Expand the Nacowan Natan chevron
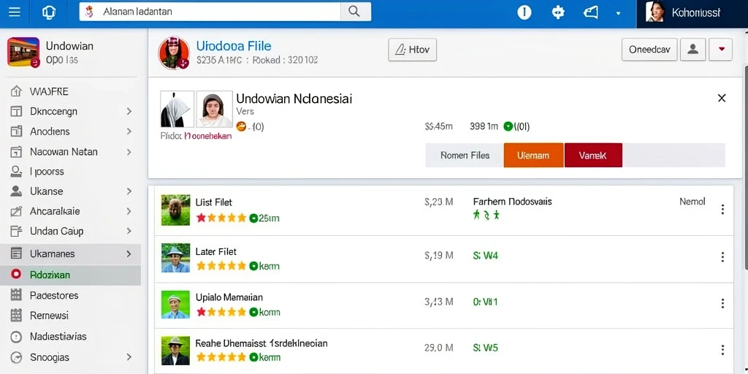Screen dimensions: 748x374 129,152
